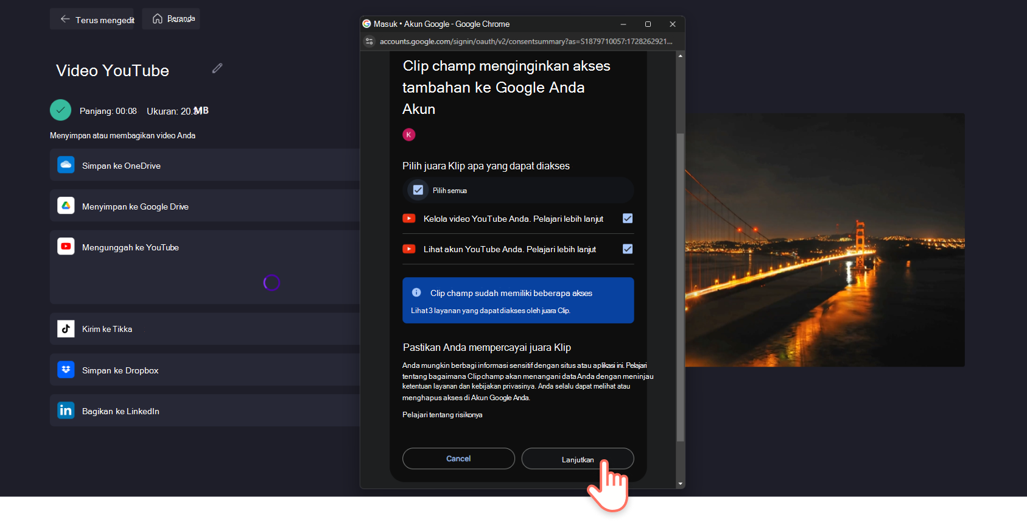Close the Google sign-in popup window
Image resolution: width=1027 pixels, height=522 pixels.
click(x=673, y=24)
